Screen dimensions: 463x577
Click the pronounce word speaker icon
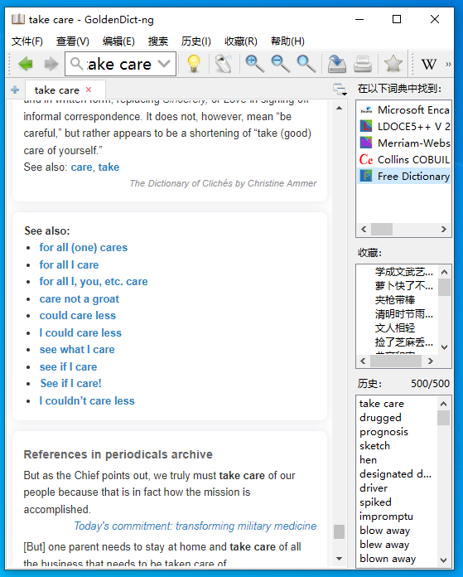coord(224,64)
